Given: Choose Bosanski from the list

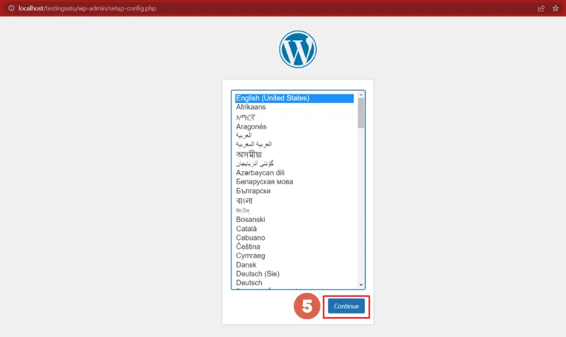Looking at the screenshot, I should coord(294,219).
